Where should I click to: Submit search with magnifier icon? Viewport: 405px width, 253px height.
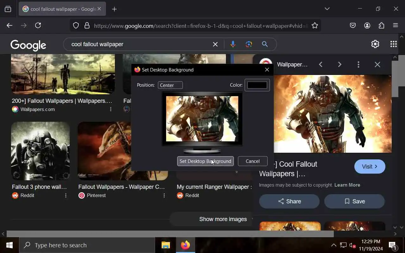pyautogui.click(x=265, y=44)
